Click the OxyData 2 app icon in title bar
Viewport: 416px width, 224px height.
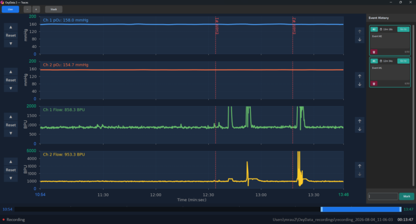point(2,2)
